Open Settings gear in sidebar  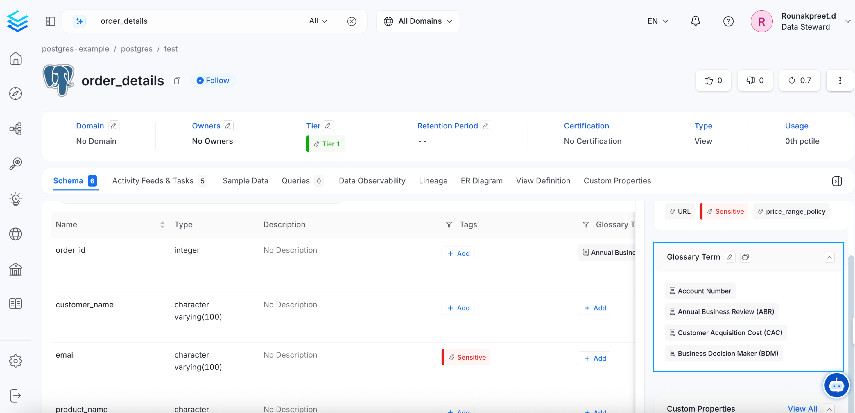16,361
